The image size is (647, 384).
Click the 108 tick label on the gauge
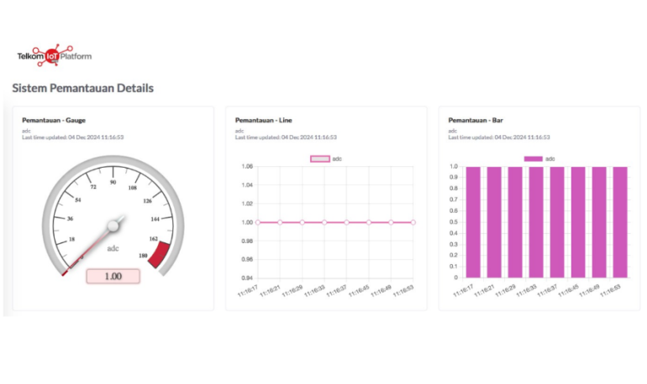point(133,188)
